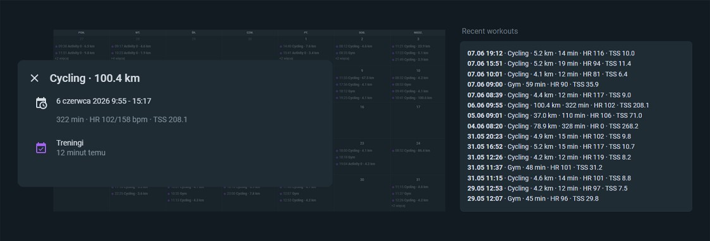Open the 31.05 11:15 Cycling 4.6 km row

click(549, 178)
